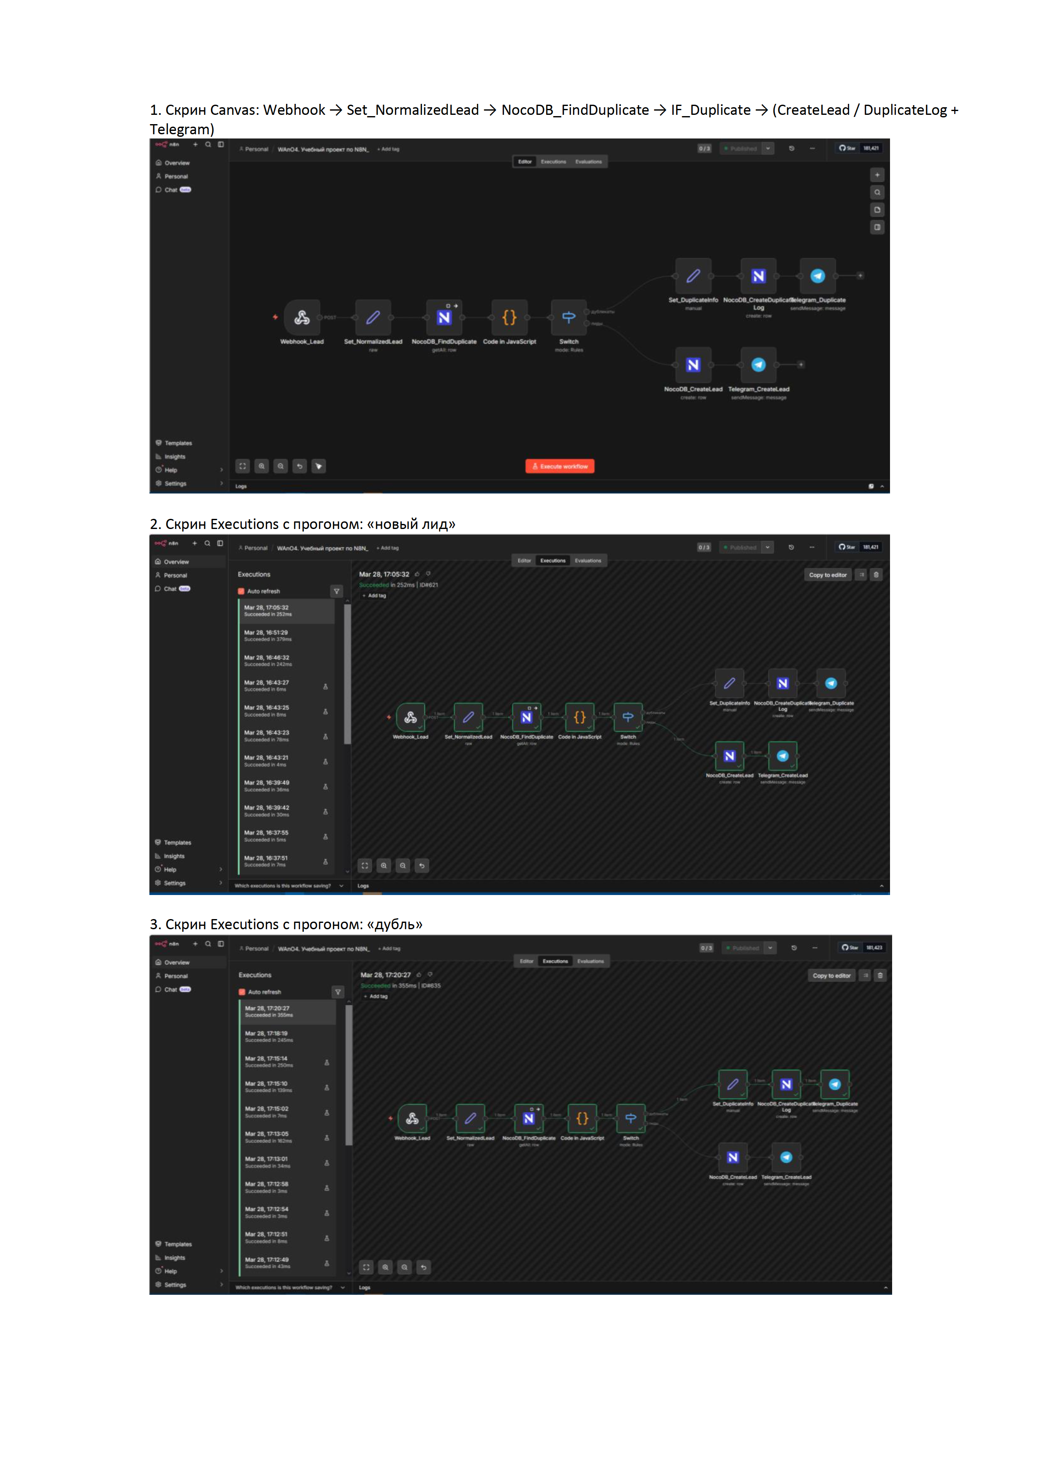
Task: Open the Published dropdown arrow in the first Canvas screenshot
Action: [768, 148]
